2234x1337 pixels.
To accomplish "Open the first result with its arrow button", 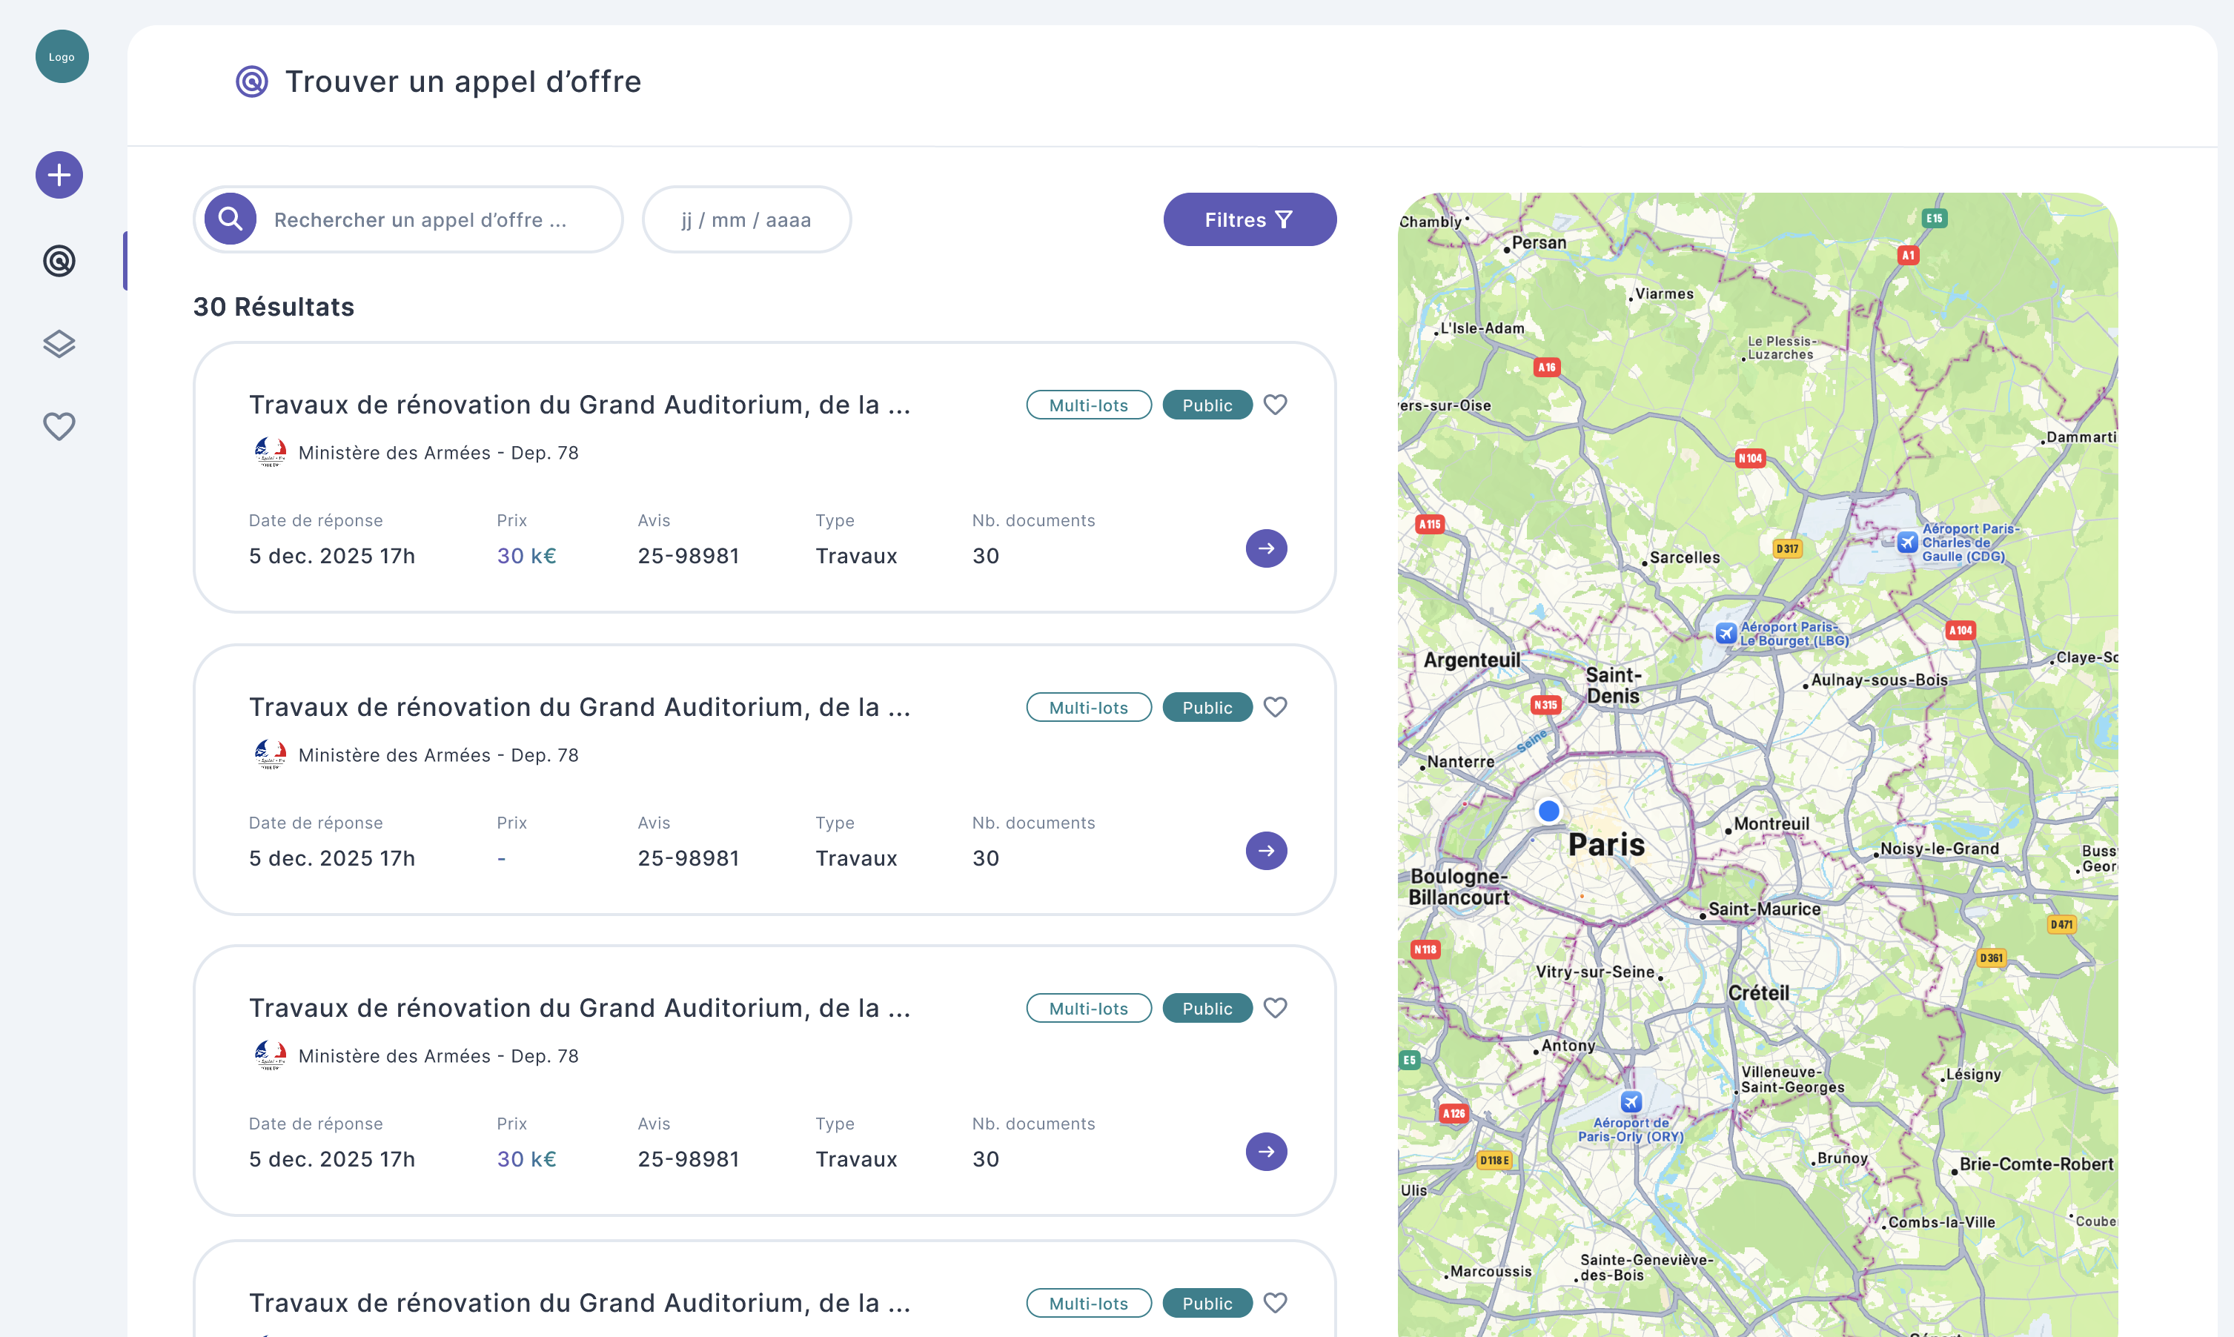I will click(1266, 548).
